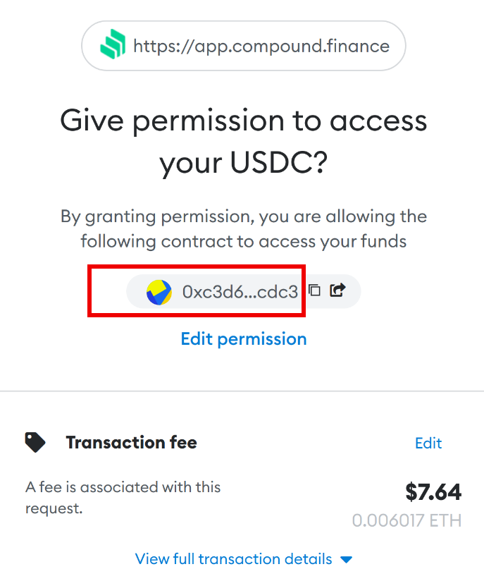Click the Transaction fee heading

131,442
